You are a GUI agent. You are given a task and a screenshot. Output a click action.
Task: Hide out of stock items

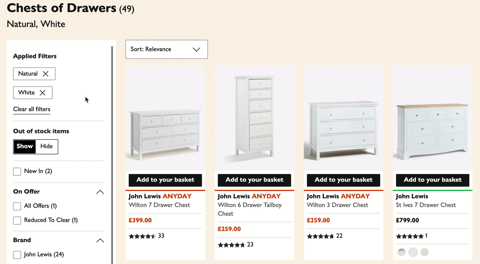coord(46,146)
